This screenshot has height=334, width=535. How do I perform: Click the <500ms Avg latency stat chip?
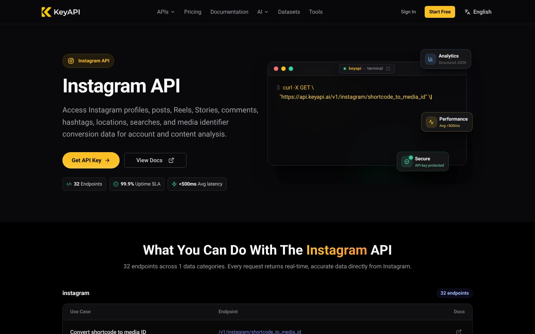click(197, 184)
